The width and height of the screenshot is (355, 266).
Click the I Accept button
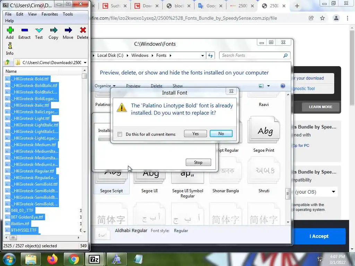pos(319,236)
